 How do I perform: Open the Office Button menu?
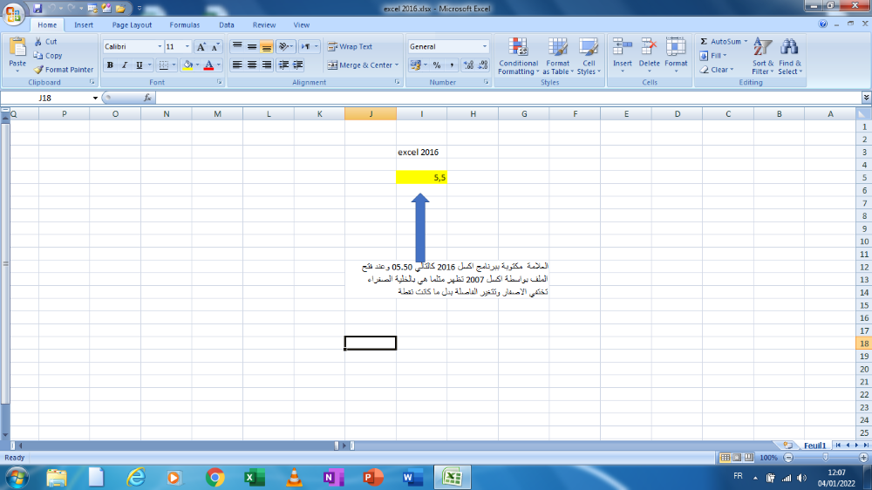[13, 13]
